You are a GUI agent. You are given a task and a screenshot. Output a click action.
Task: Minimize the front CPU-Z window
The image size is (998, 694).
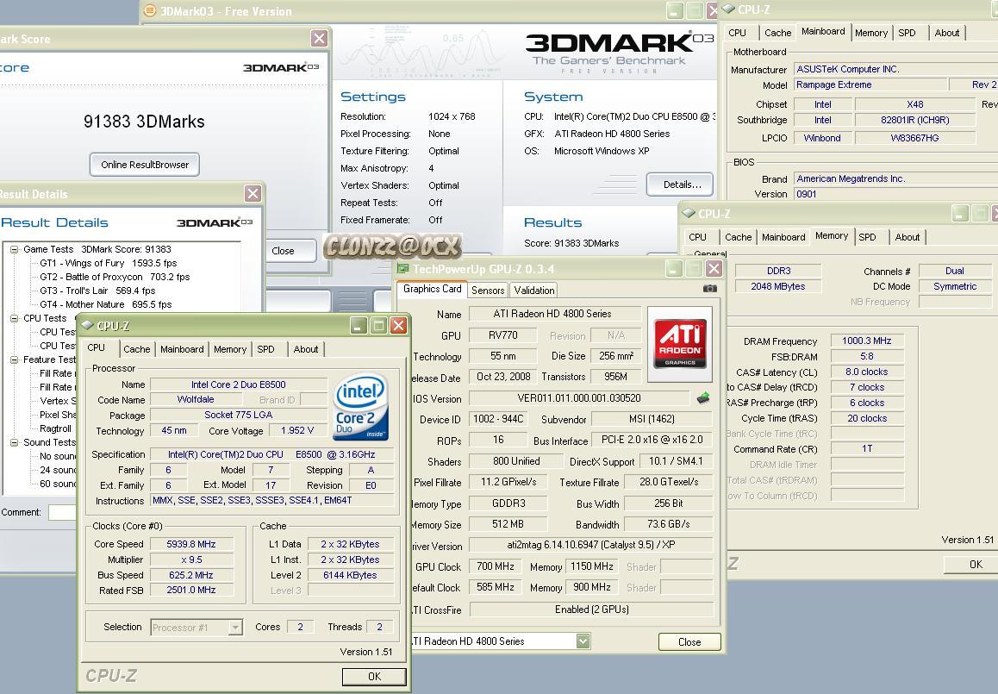coord(359,325)
